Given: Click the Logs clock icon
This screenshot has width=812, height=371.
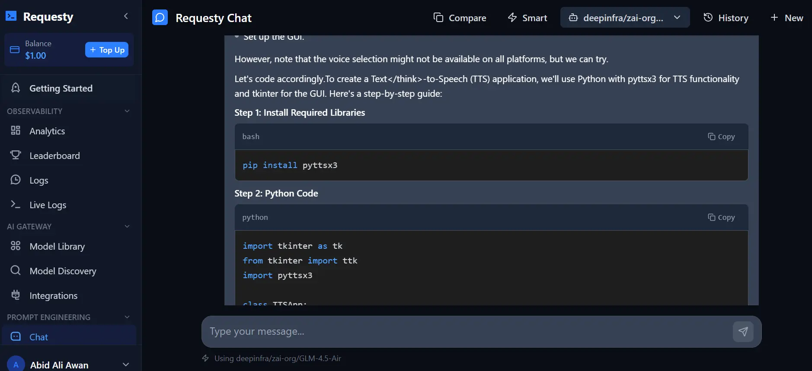Looking at the screenshot, I should [16, 180].
